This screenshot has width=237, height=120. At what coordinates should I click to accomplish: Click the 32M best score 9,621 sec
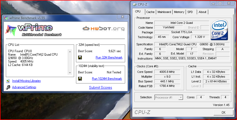[x=115, y=51]
